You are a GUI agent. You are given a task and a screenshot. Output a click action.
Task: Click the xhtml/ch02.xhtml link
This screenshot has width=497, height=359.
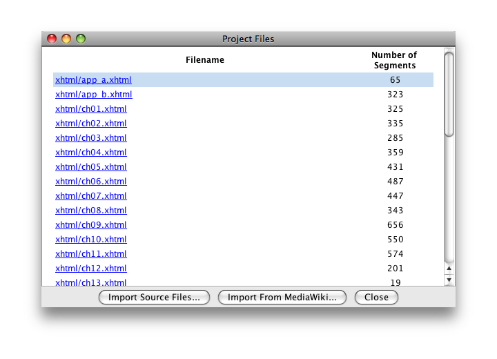91,124
